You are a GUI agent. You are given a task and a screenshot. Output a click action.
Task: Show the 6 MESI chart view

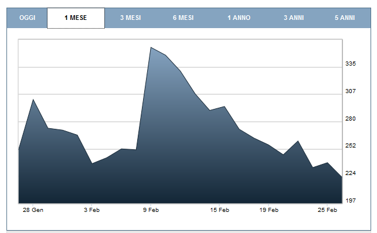point(183,18)
